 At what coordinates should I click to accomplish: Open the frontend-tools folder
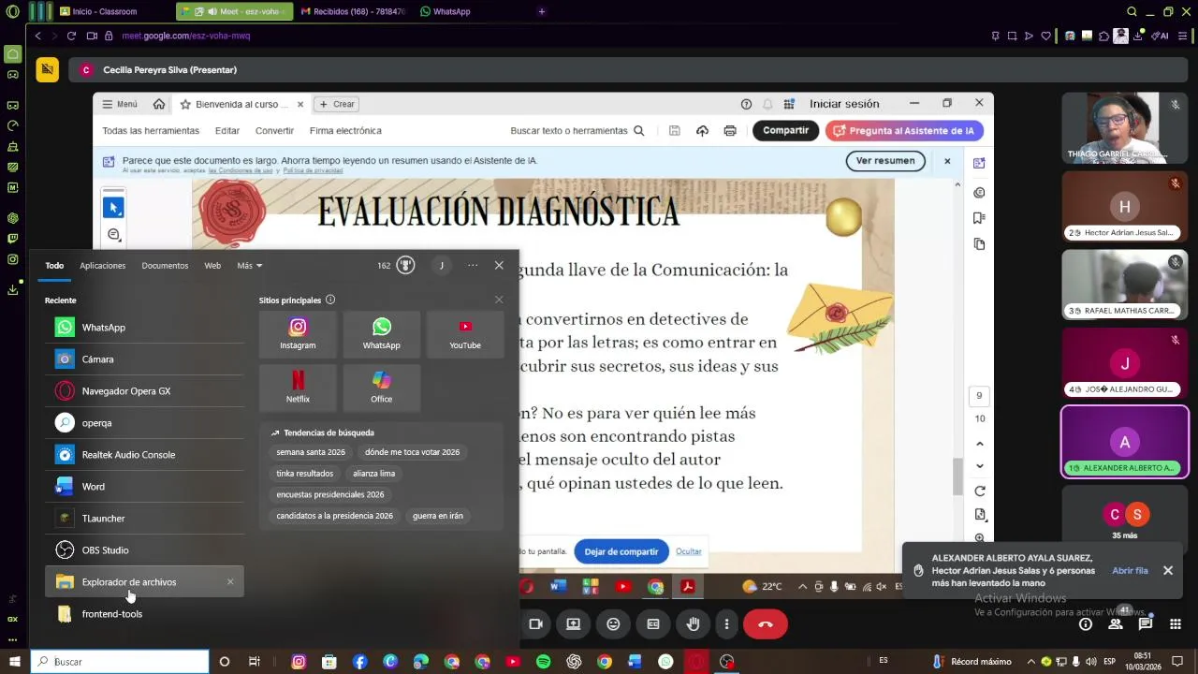tap(144, 614)
